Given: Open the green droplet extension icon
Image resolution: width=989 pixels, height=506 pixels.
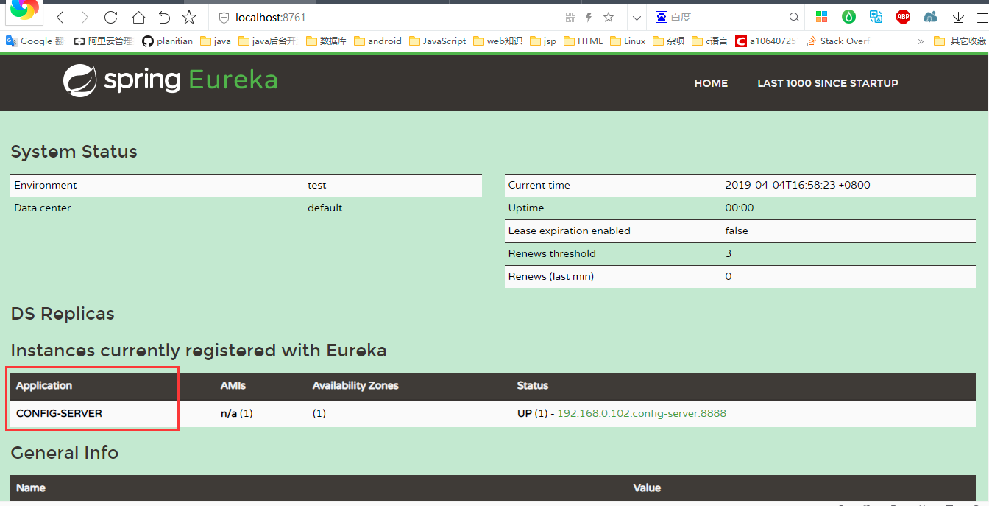Looking at the screenshot, I should [x=849, y=17].
